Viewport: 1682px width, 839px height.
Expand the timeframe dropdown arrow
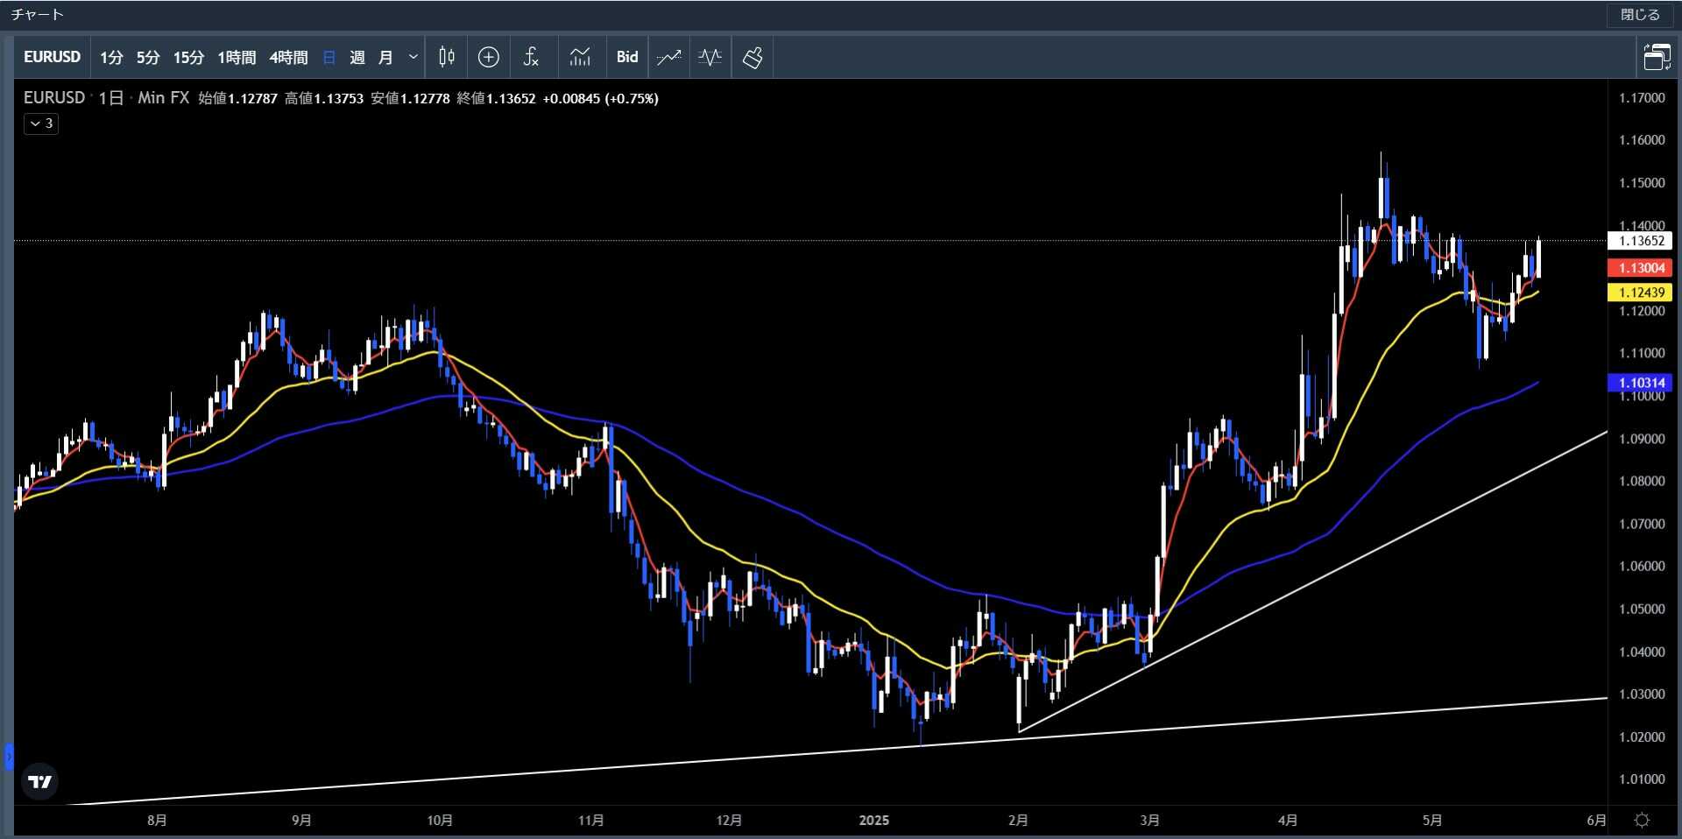413,57
